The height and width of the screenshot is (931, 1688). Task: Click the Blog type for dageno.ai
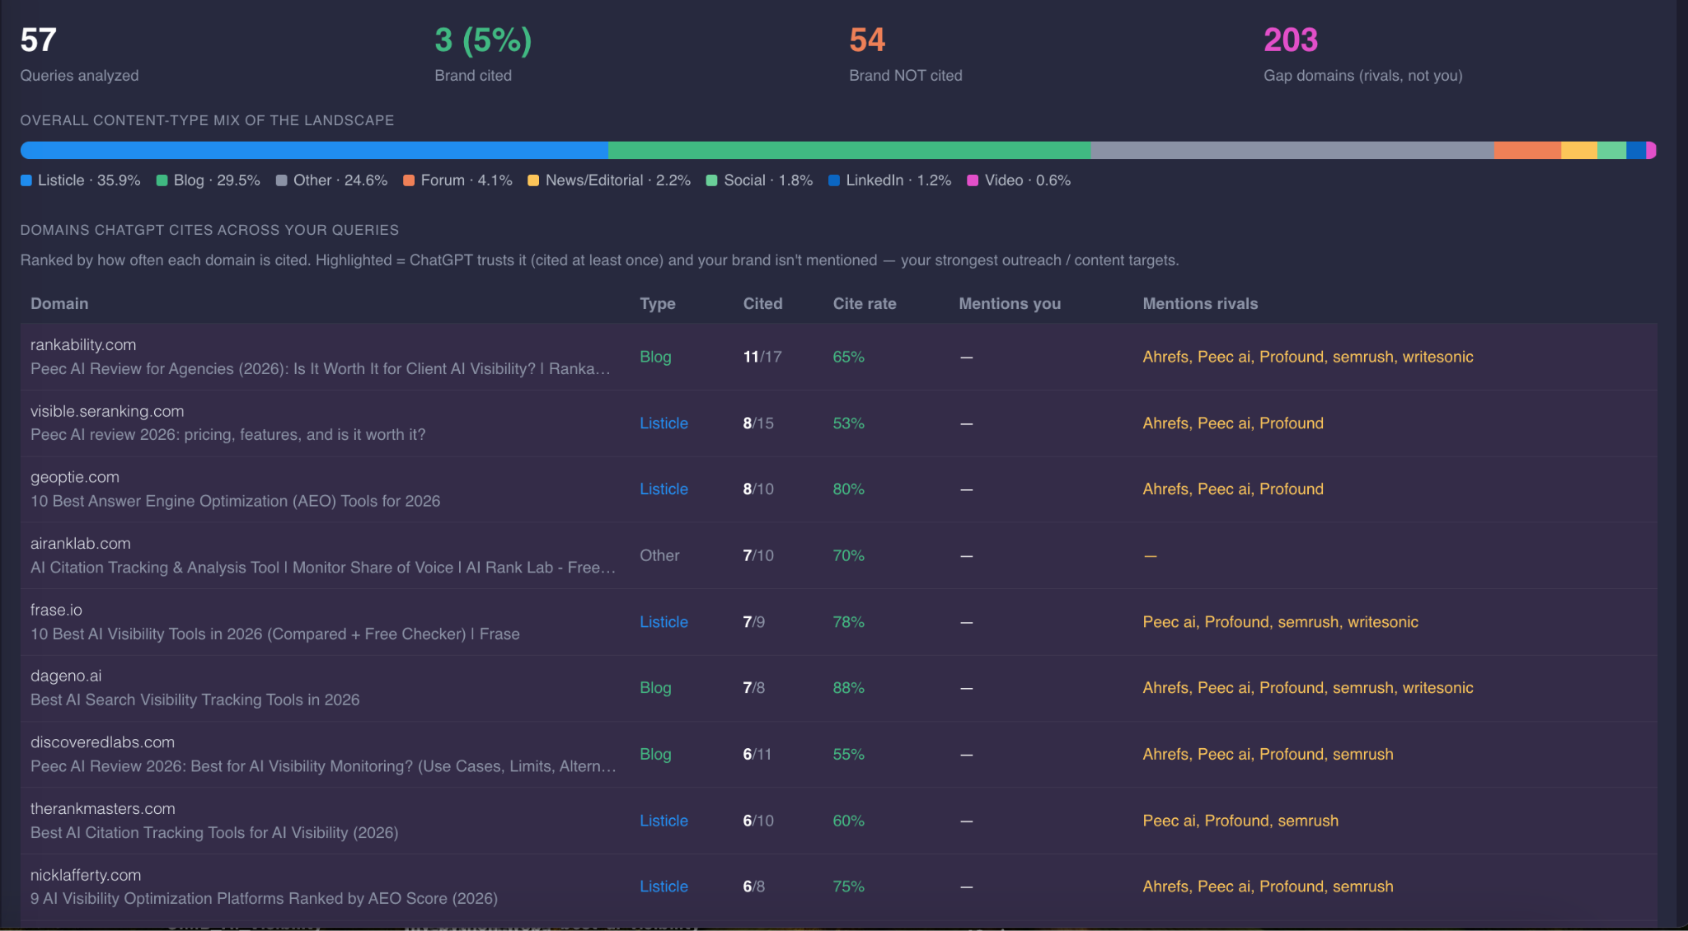(x=655, y=688)
